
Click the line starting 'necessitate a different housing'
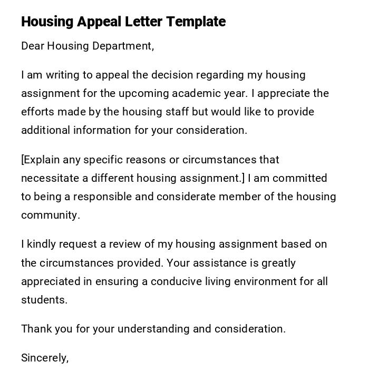(174, 178)
